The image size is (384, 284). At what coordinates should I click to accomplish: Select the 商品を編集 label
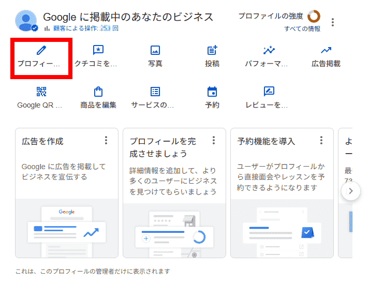coord(98,105)
